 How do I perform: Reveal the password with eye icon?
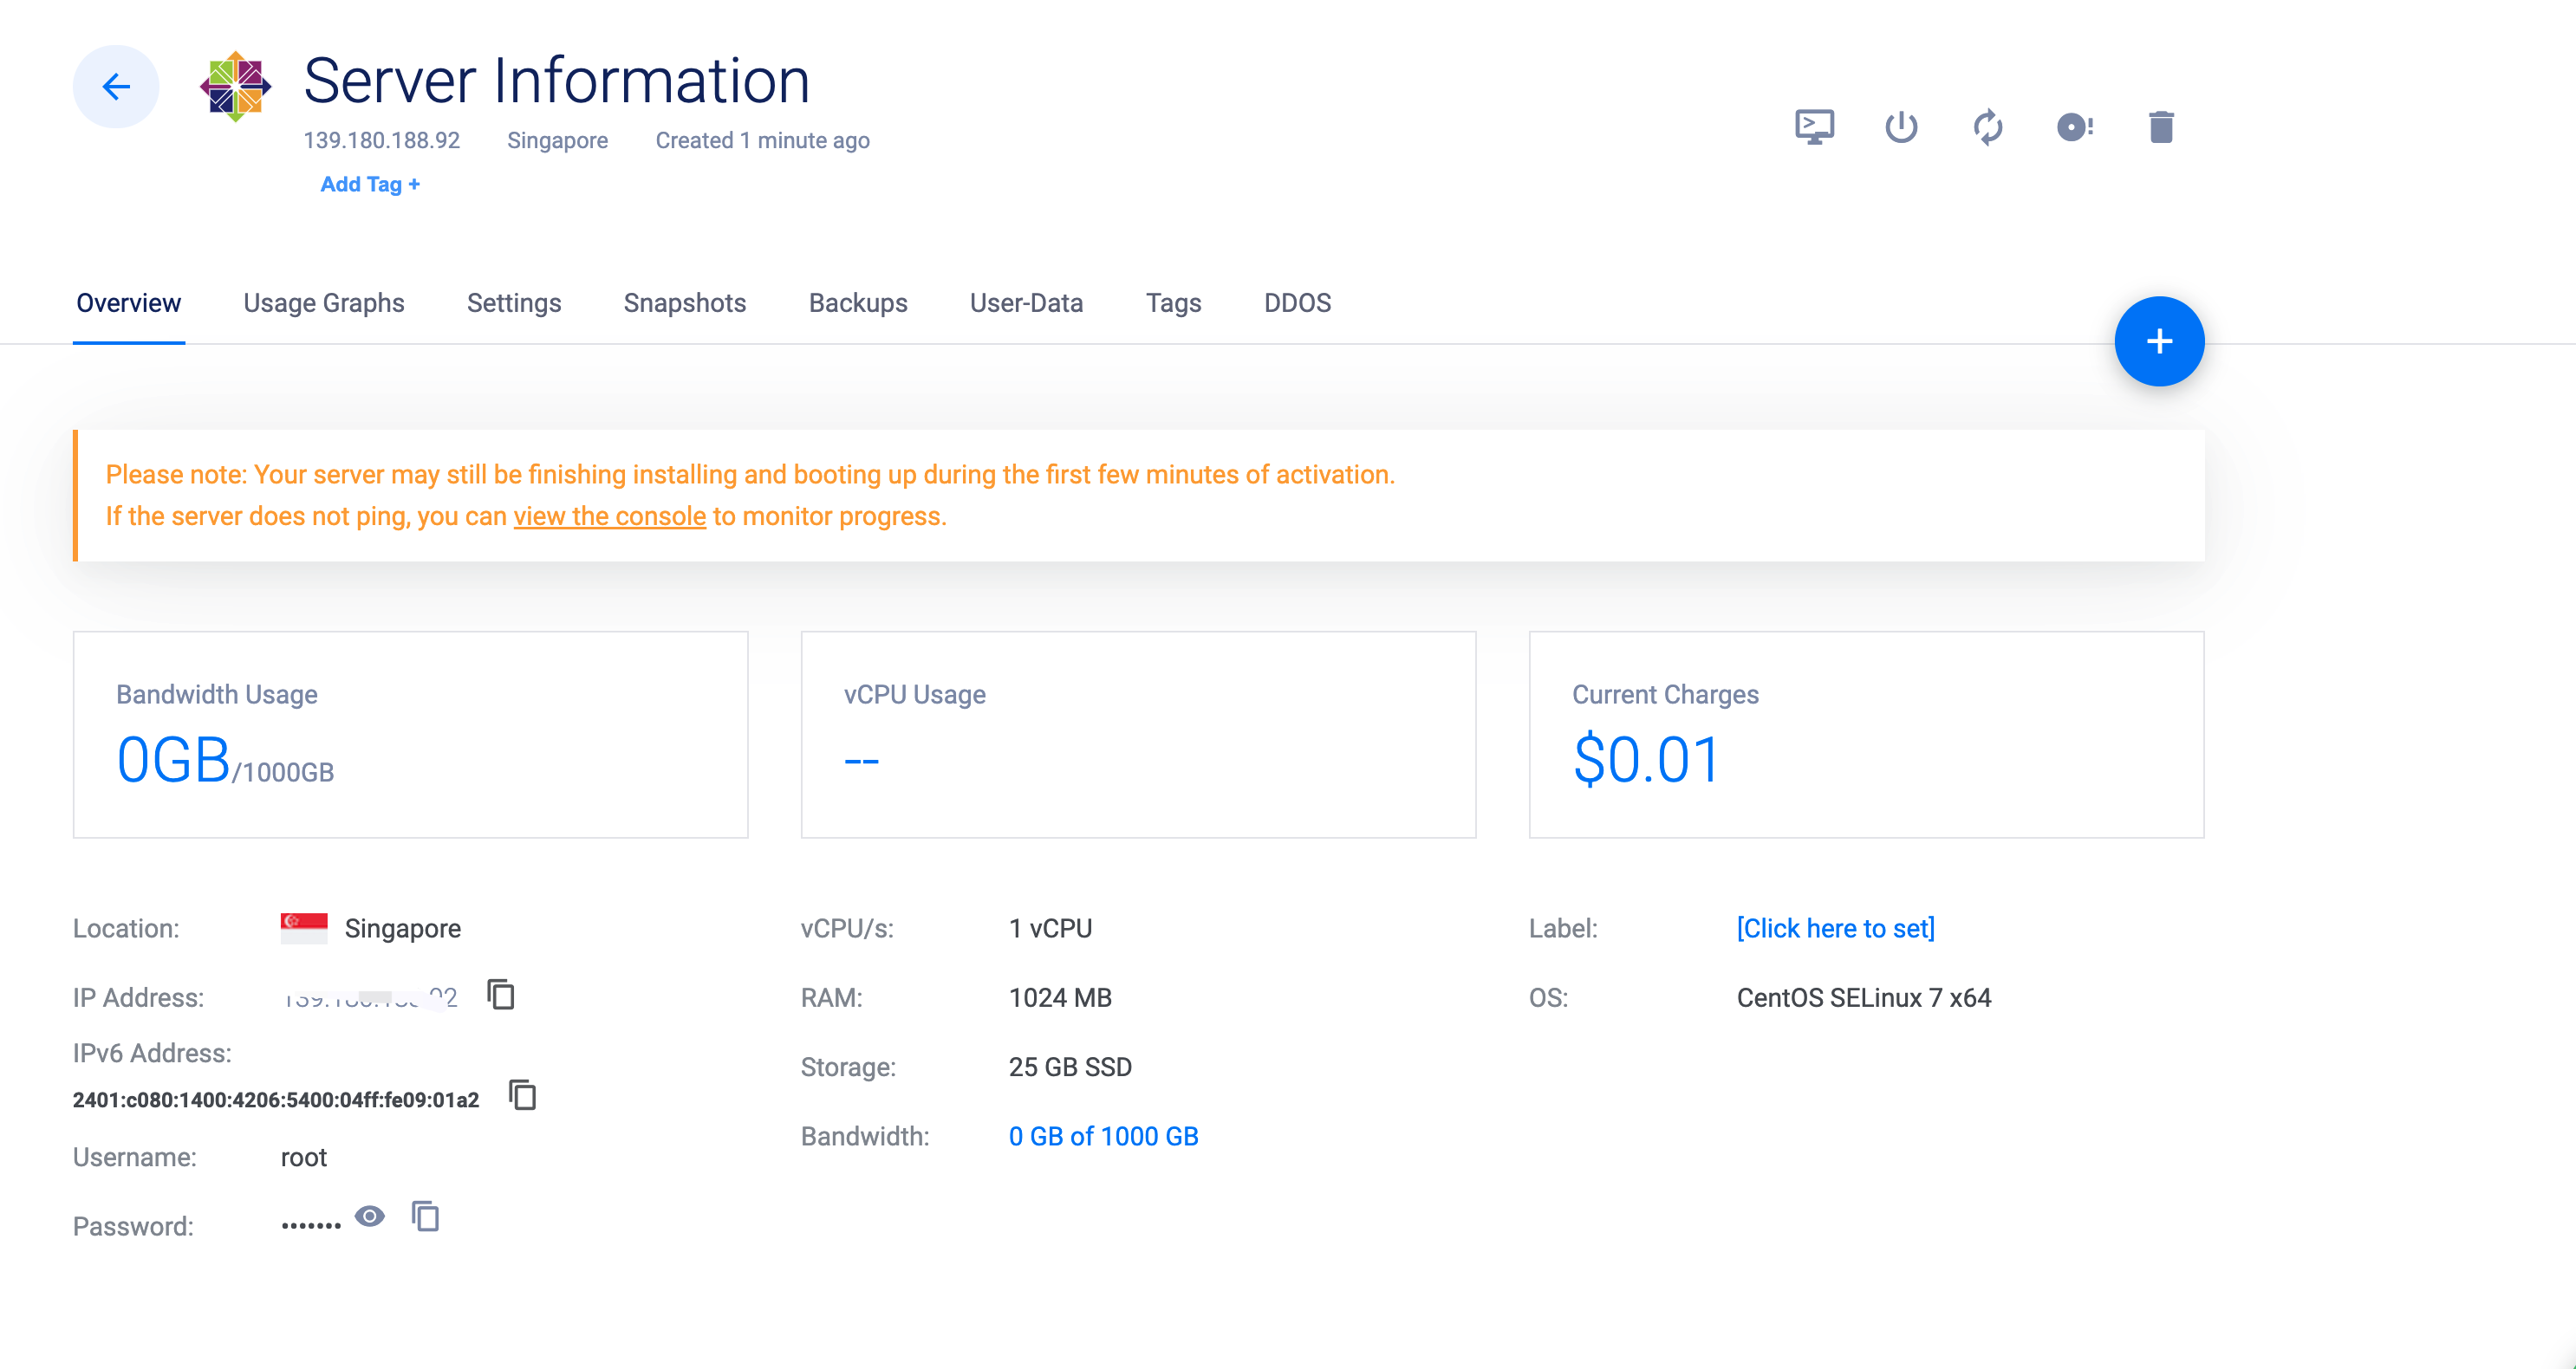pyautogui.click(x=370, y=1217)
